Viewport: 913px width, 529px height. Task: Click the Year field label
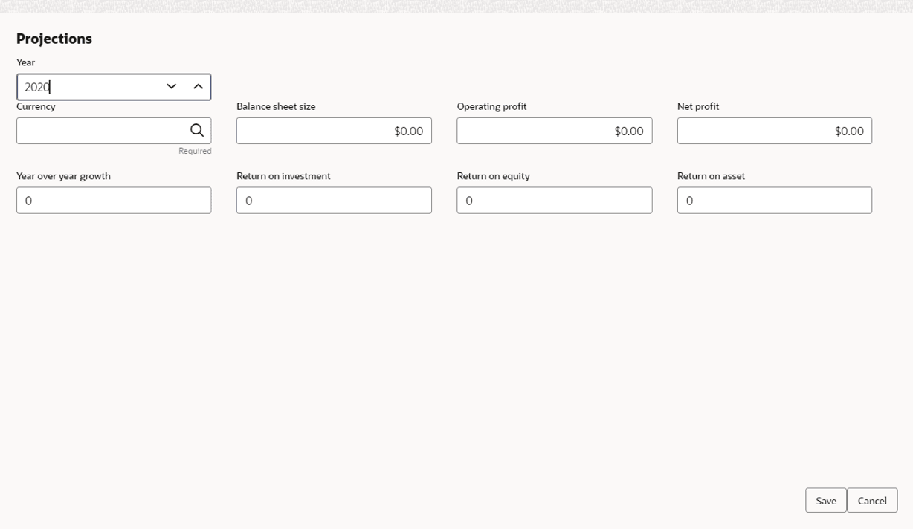coord(26,62)
